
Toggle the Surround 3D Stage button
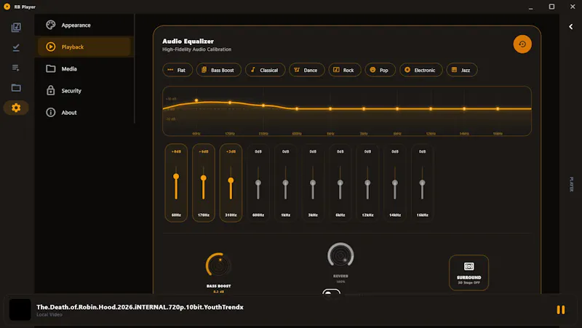pos(469,272)
